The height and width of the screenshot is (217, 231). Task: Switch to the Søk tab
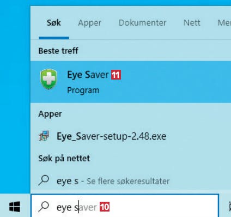click(x=54, y=23)
